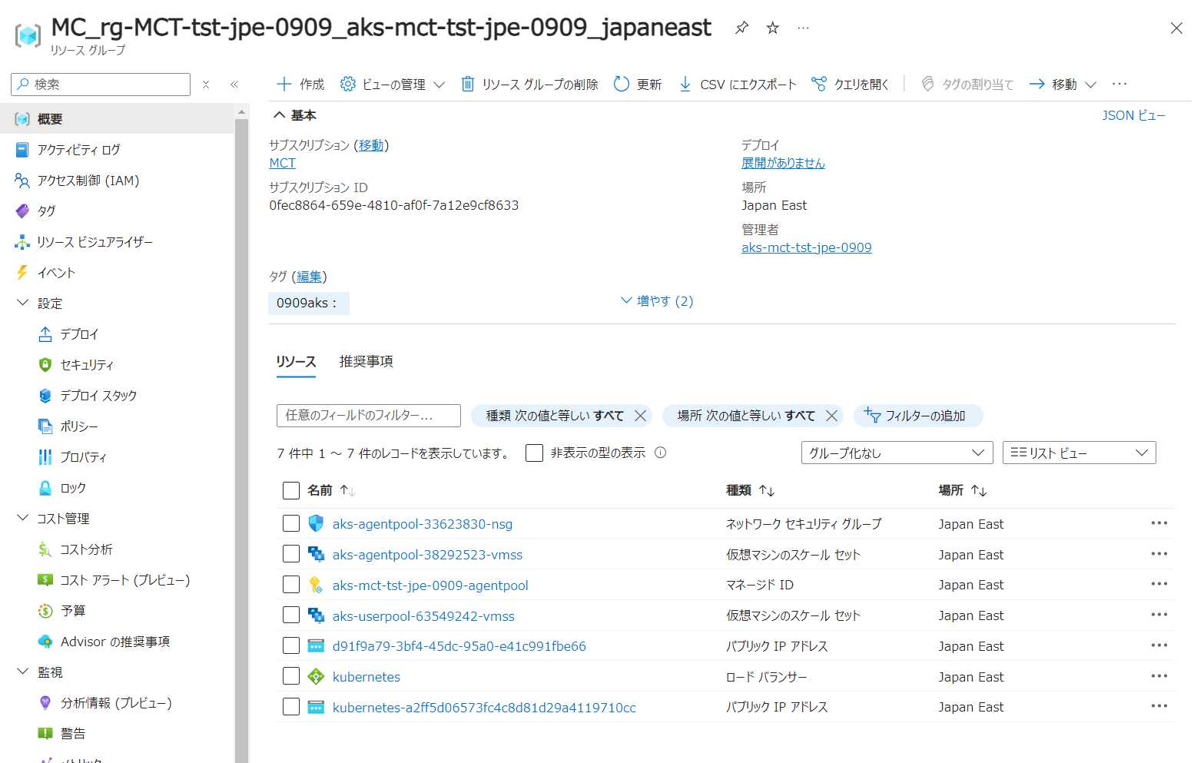The height and width of the screenshot is (763, 1194).
Task: Click the CSV export download icon
Action: coord(685,84)
